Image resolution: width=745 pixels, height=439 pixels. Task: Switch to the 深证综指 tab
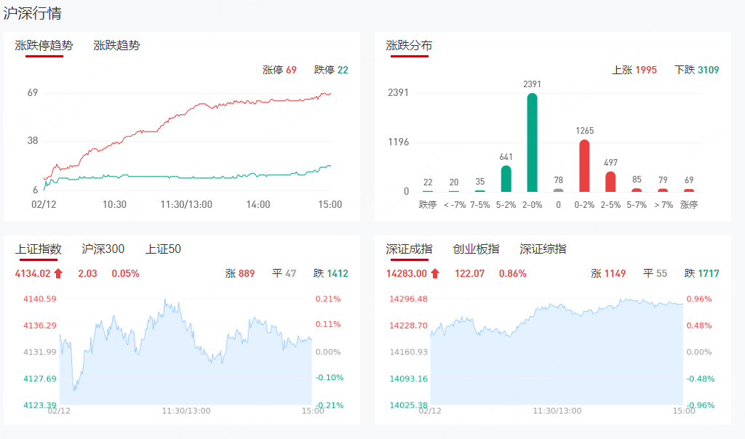coord(543,249)
